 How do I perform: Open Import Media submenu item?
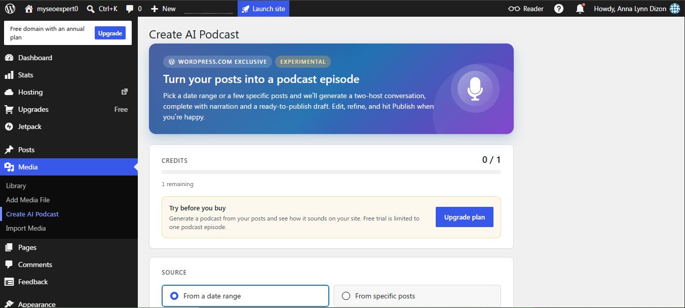[x=26, y=228]
